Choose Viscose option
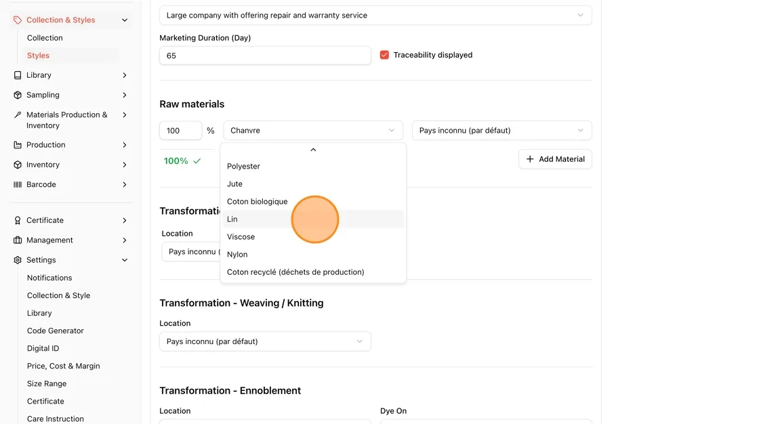Viewport: 759px width, 424px height. [312, 236]
